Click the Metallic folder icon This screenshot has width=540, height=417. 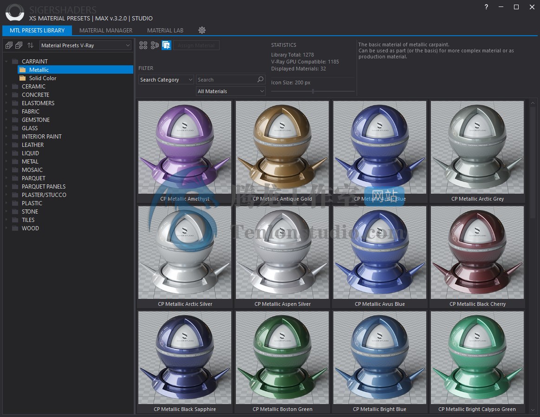click(23, 70)
